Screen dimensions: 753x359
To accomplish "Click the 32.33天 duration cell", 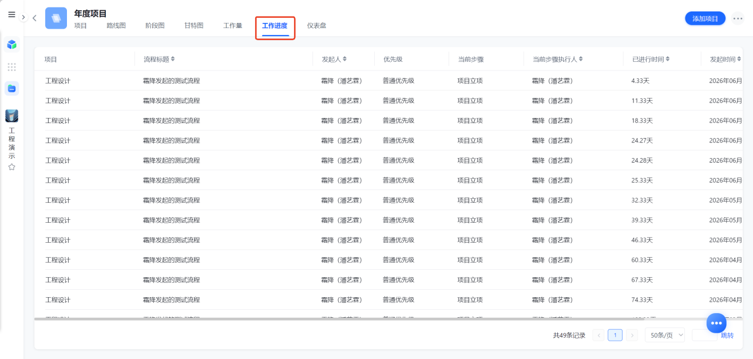I will point(642,200).
